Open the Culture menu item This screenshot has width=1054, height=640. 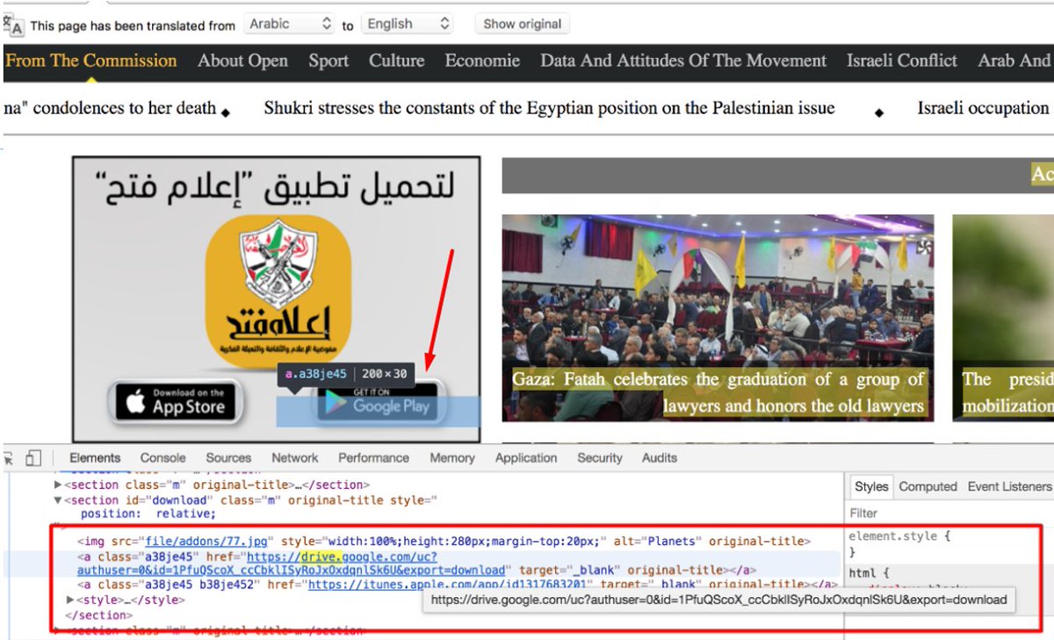[x=396, y=61]
